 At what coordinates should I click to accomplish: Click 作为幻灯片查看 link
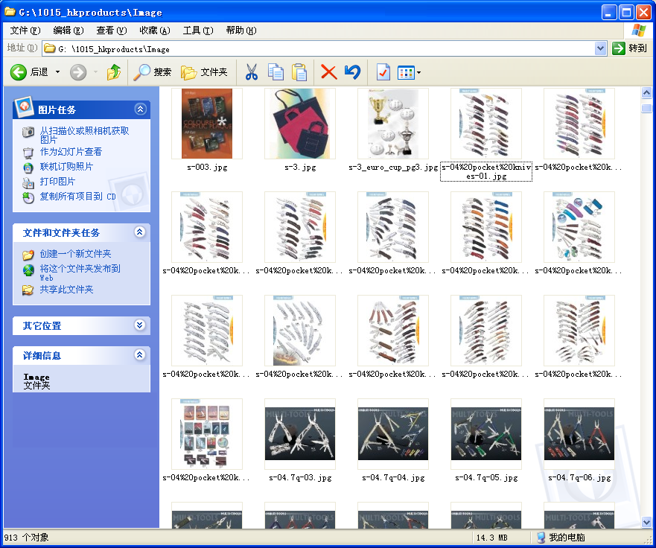[71, 152]
